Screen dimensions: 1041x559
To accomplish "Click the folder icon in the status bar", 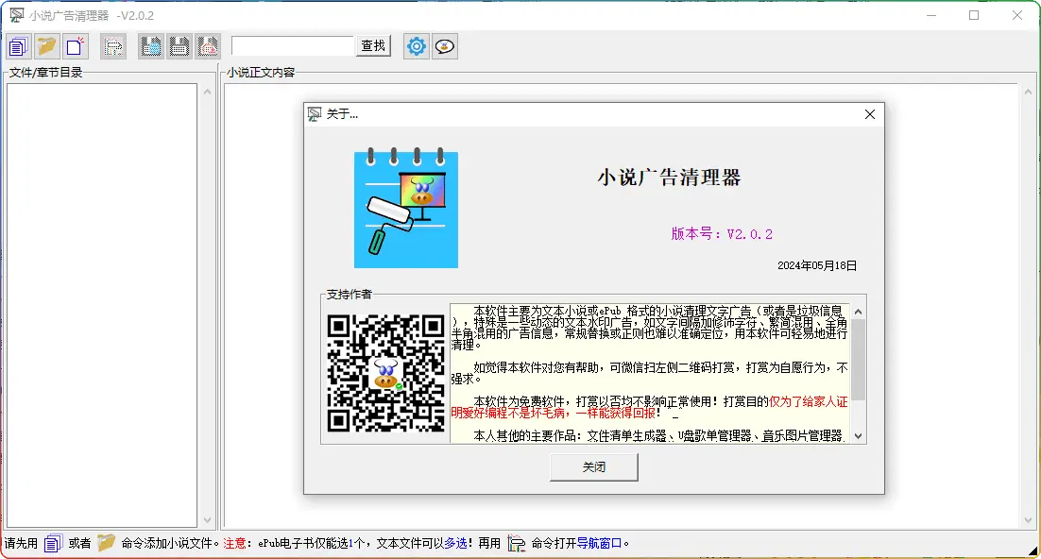I will point(106,543).
